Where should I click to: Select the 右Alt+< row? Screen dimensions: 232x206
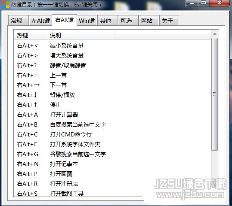coord(112,45)
